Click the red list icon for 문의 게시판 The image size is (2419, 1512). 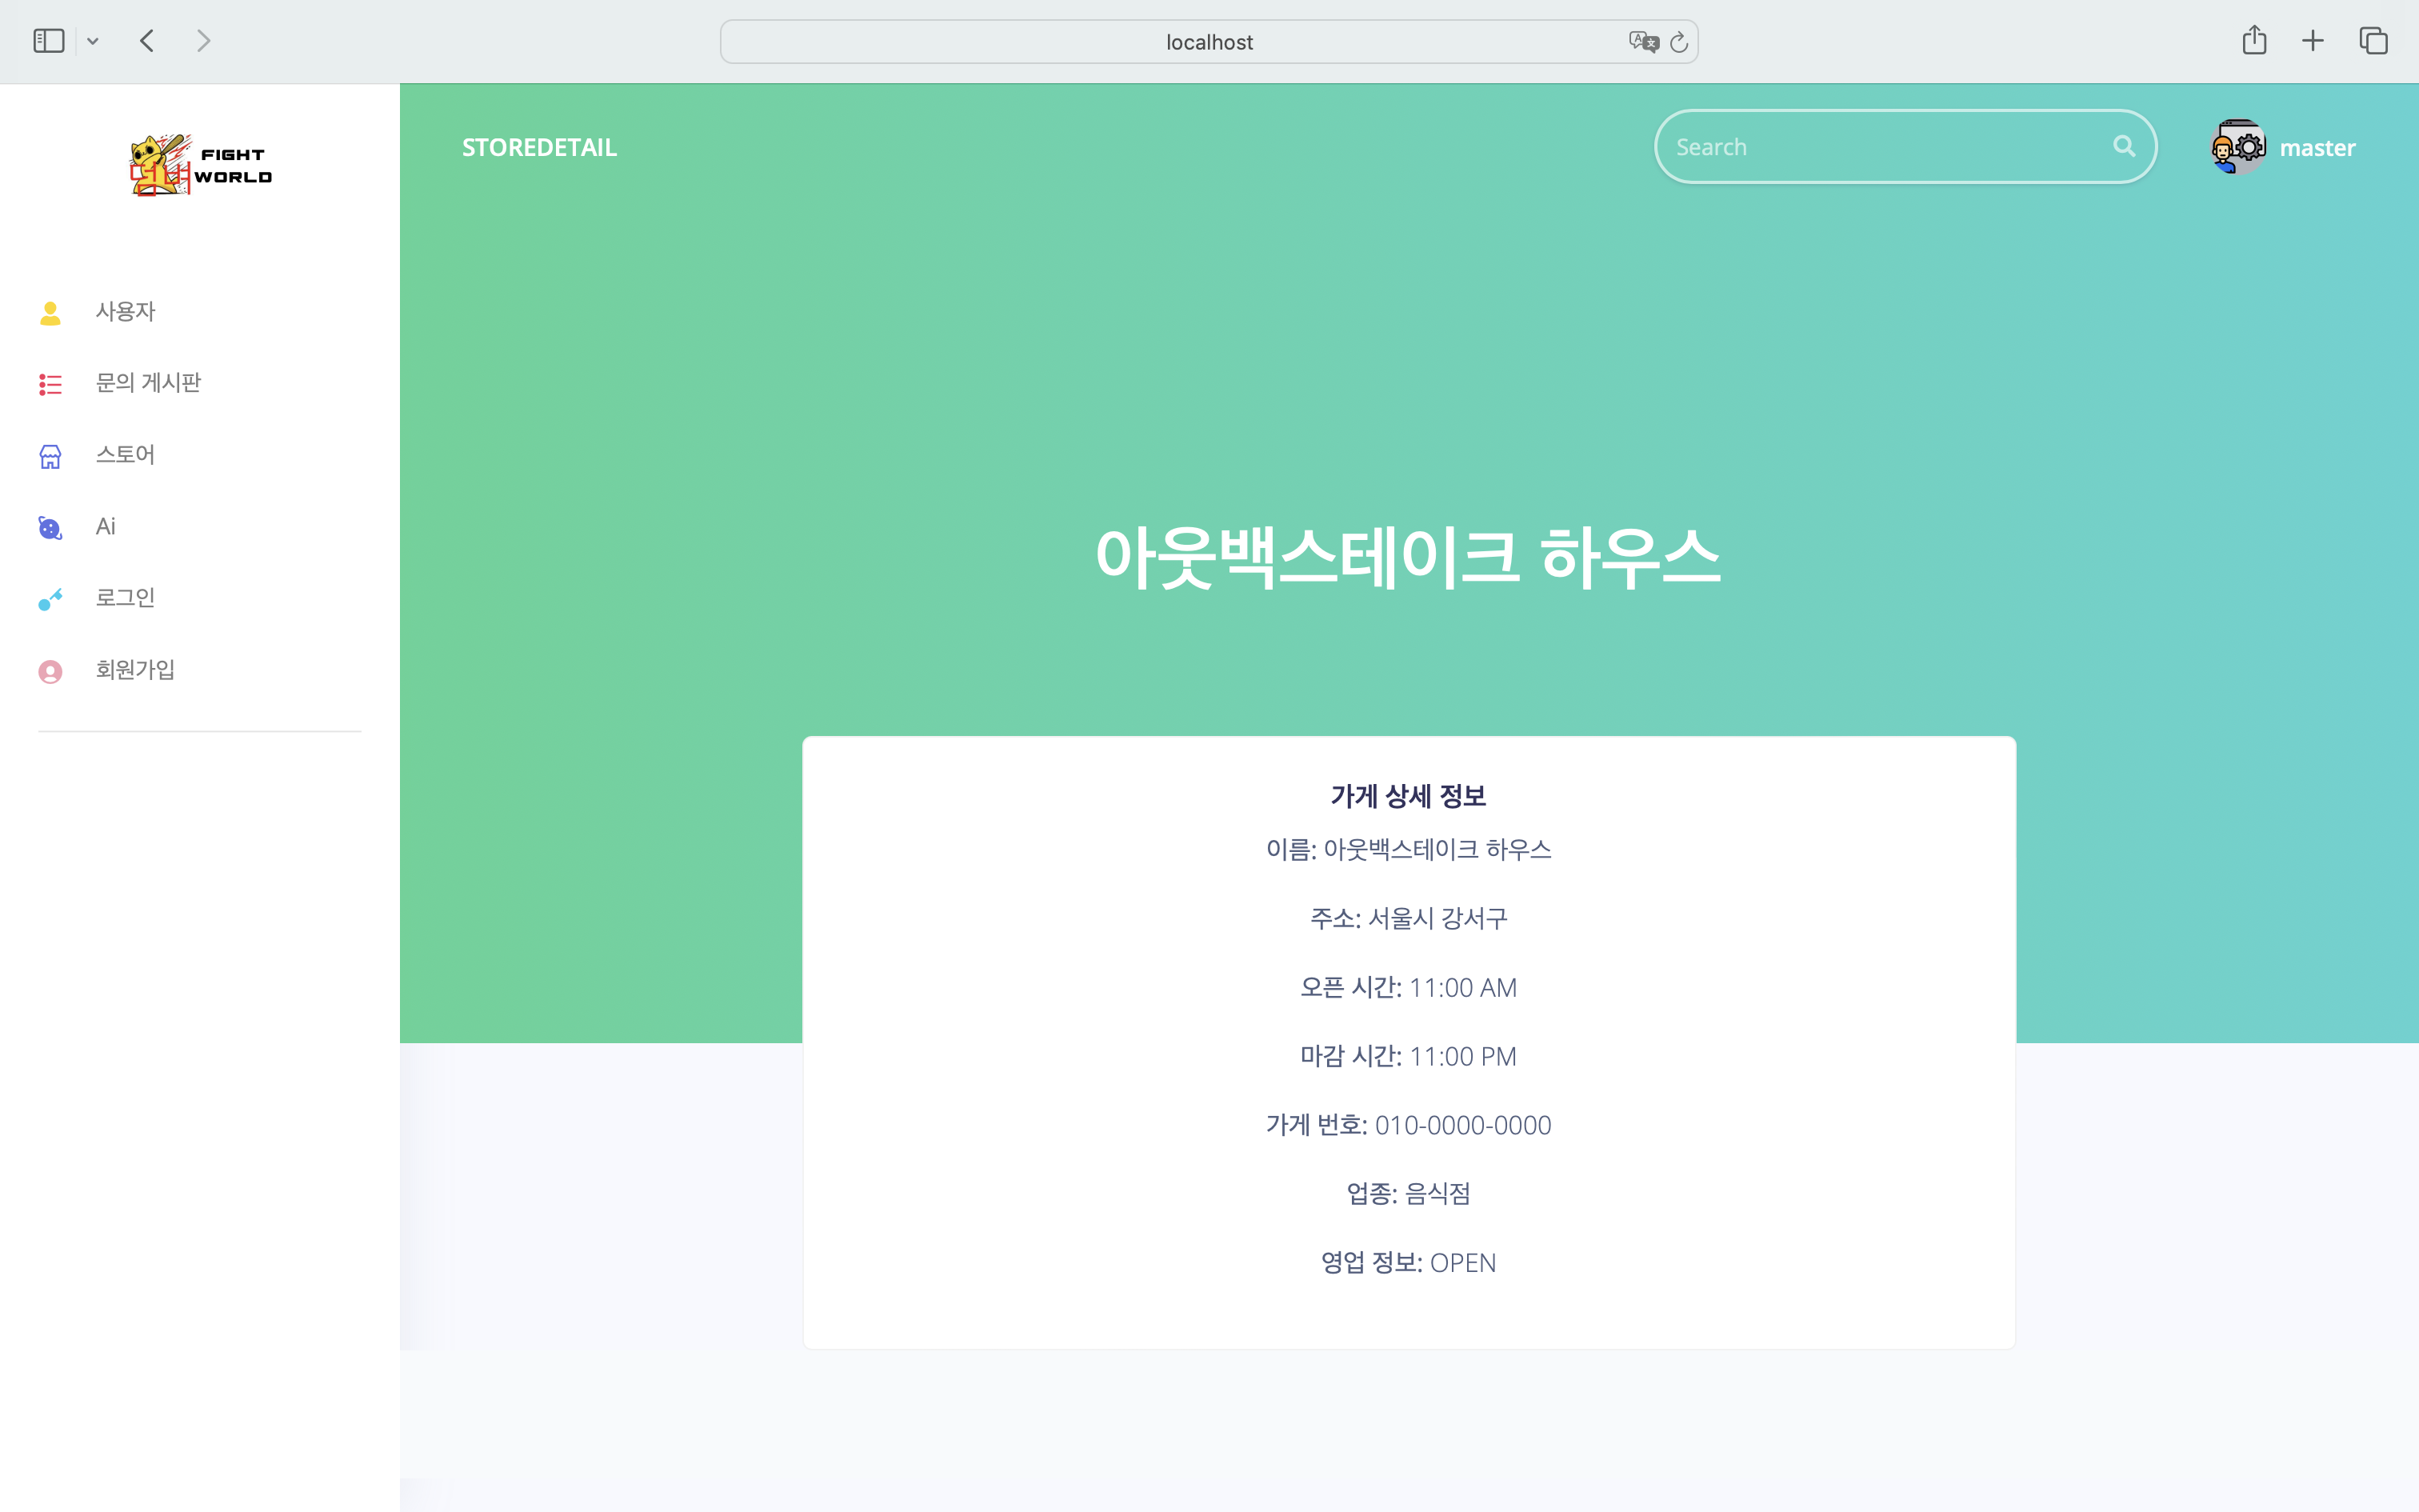50,384
